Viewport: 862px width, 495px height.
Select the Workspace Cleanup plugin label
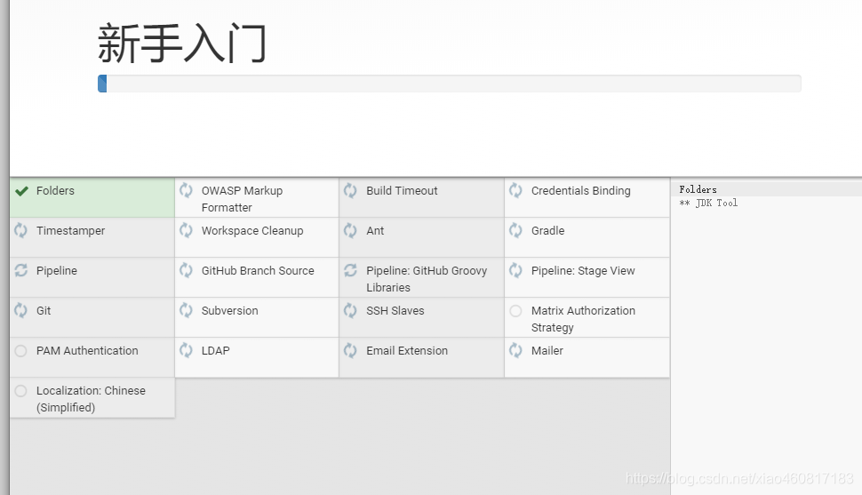point(252,231)
